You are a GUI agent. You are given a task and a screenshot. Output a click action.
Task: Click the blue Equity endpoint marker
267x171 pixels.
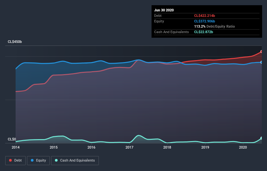pyautogui.click(x=261, y=62)
